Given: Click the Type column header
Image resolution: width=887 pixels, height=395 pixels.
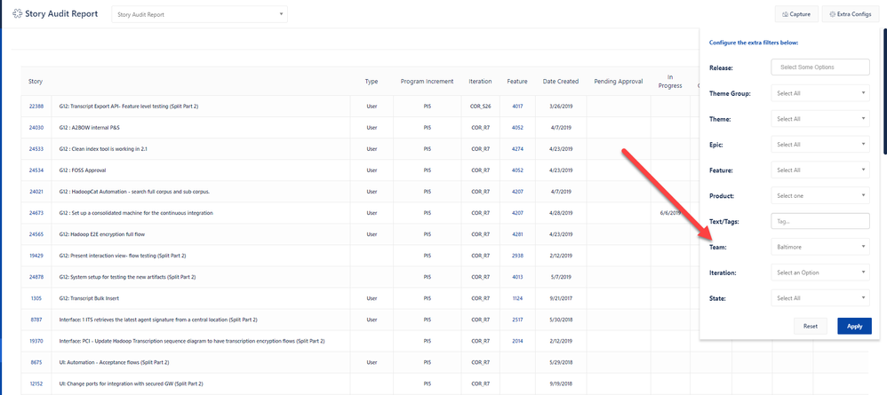Looking at the screenshot, I should pyautogui.click(x=372, y=82).
